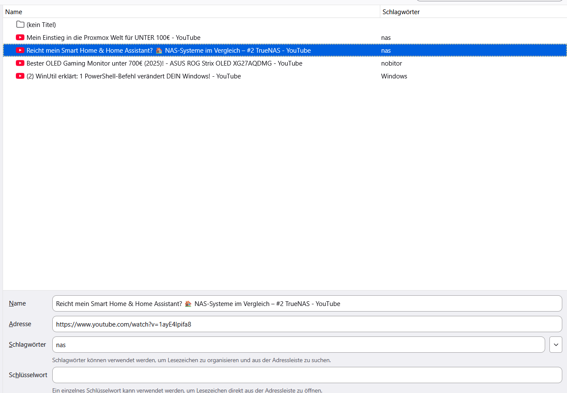The height and width of the screenshot is (393, 567).
Task: Select the Reicht mein Smart Home bookmark row
Action: coord(285,50)
